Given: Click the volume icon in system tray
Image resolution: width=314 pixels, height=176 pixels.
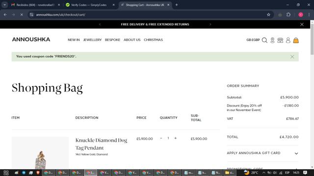Looking at the screenshot, I should click(275, 173).
